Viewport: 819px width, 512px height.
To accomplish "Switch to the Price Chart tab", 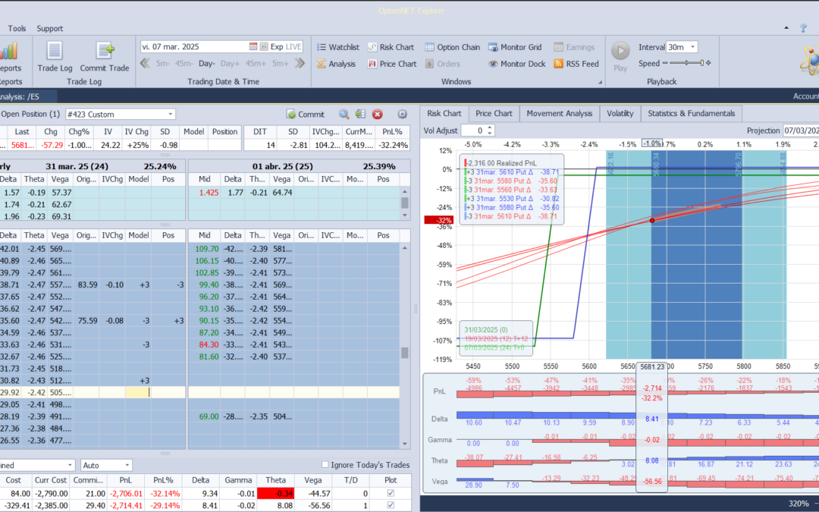I will coord(494,113).
